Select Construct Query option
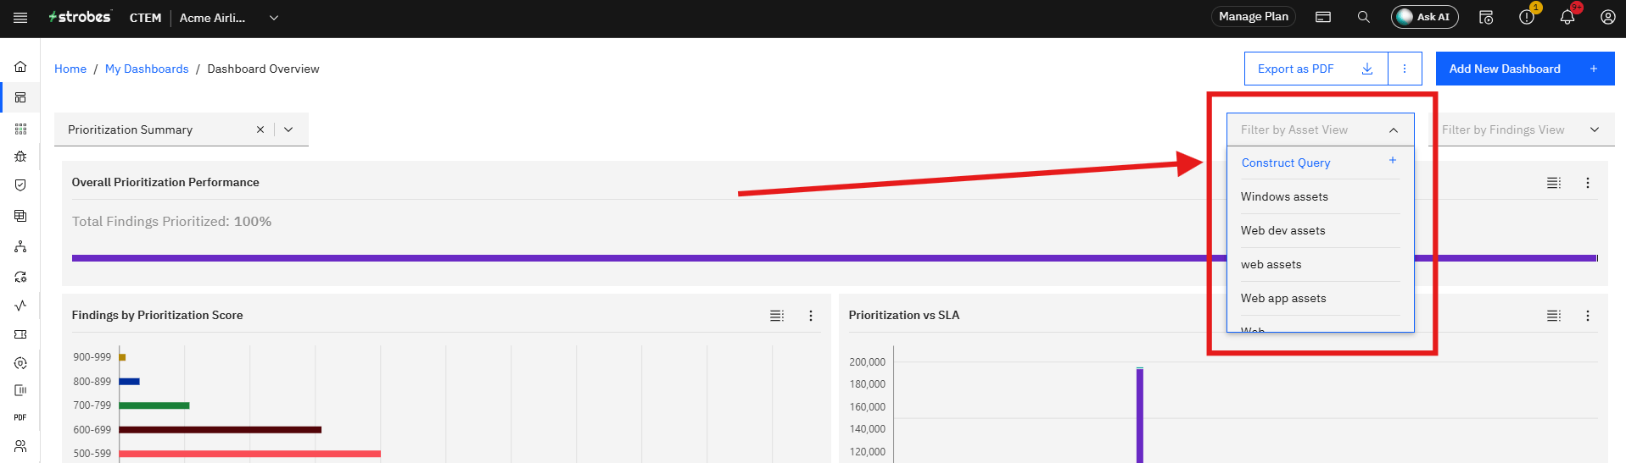The image size is (1626, 463). [x=1320, y=163]
